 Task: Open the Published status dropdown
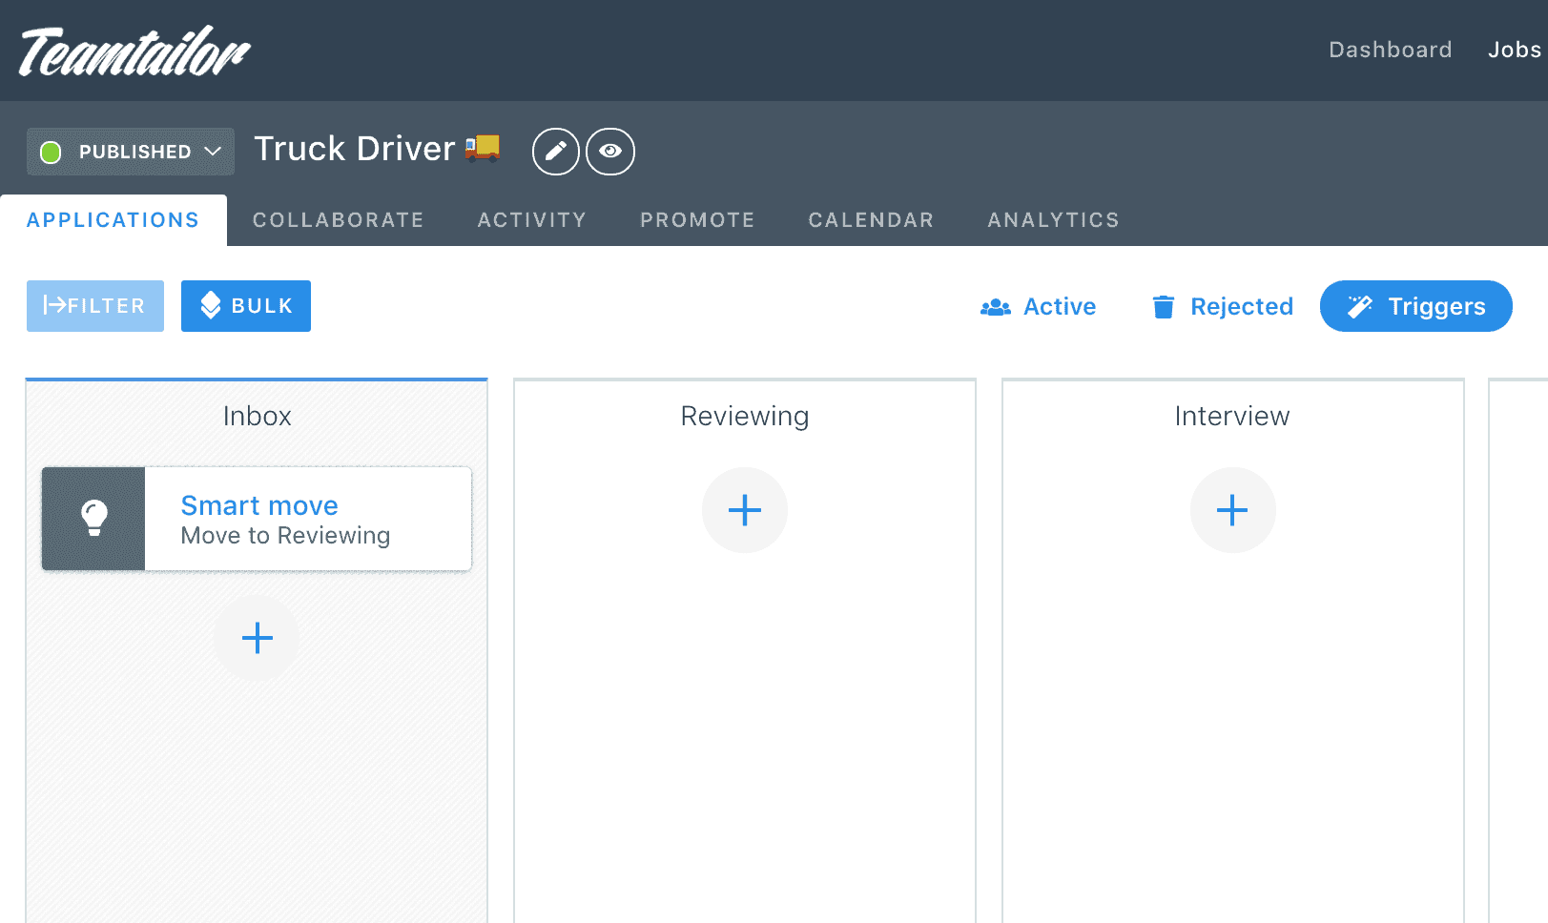131,152
